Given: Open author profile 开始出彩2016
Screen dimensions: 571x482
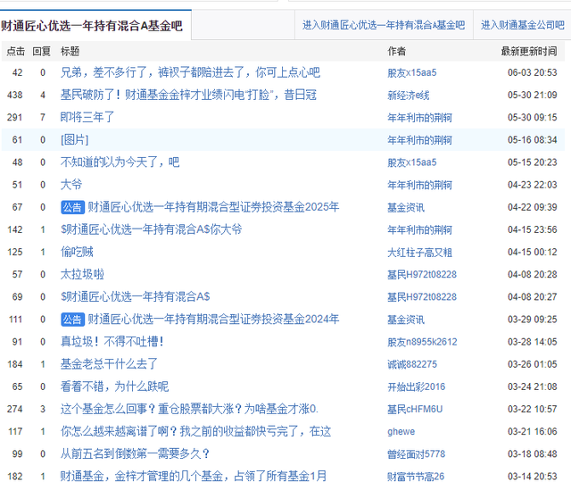Looking at the screenshot, I should pos(417,386).
